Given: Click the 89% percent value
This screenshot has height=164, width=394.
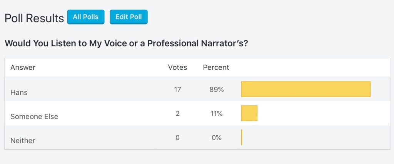Looking at the screenshot, I should 216,89.
